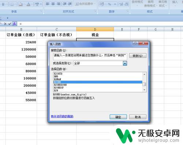Apply center text alignment

tap(53, 4)
